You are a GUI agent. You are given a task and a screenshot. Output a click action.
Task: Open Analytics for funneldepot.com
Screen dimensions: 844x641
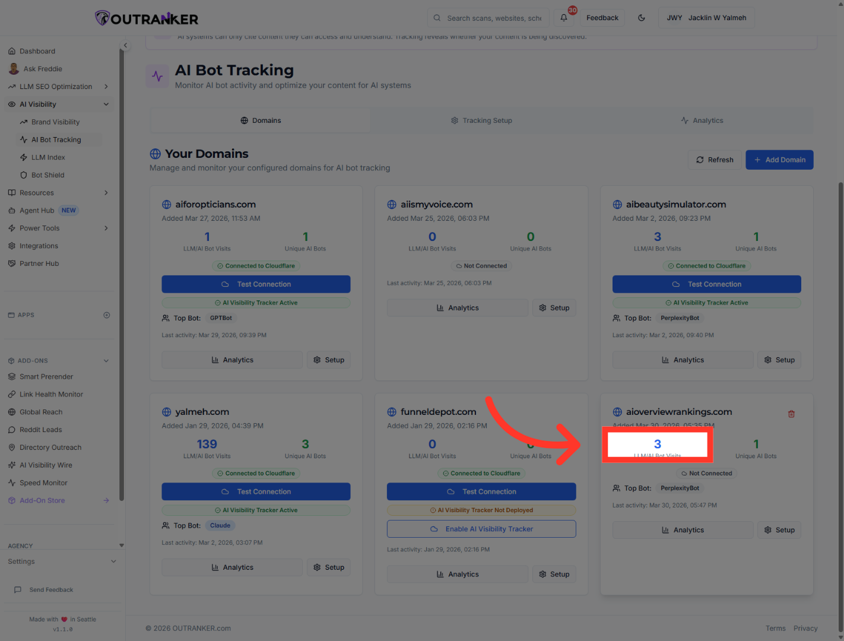click(458, 575)
